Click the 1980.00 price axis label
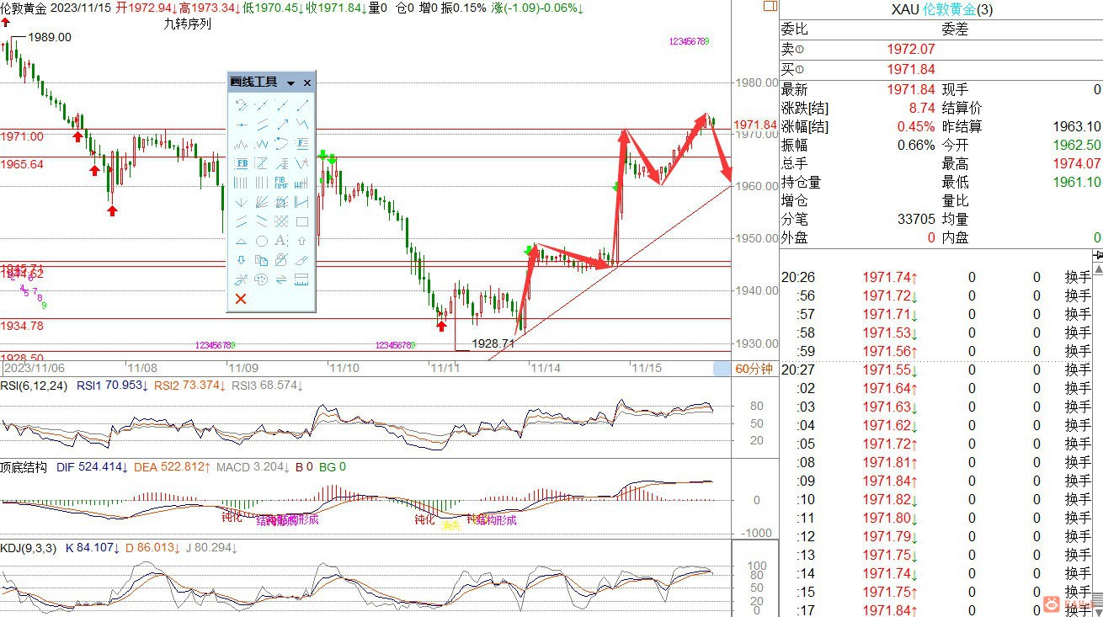 point(755,82)
